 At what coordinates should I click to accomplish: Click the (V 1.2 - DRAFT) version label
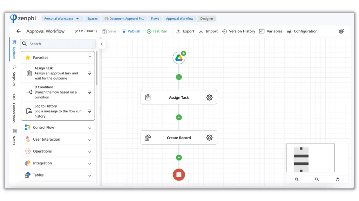click(x=86, y=31)
